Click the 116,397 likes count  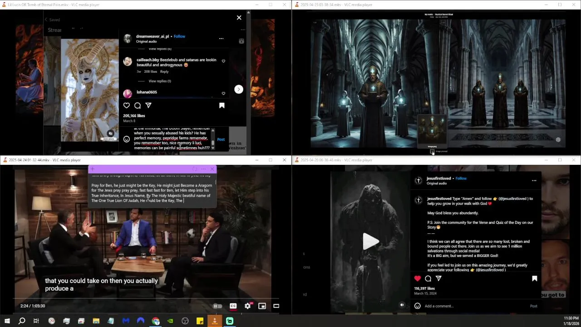point(424,288)
